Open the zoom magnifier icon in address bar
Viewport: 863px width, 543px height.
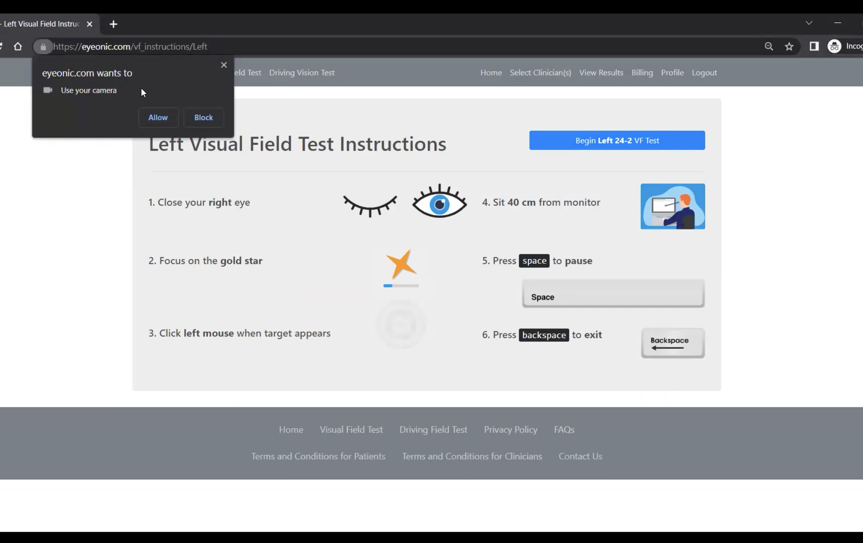coord(768,47)
